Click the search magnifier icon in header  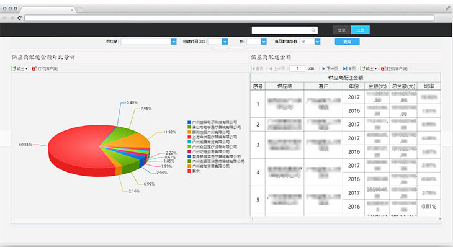point(313,30)
